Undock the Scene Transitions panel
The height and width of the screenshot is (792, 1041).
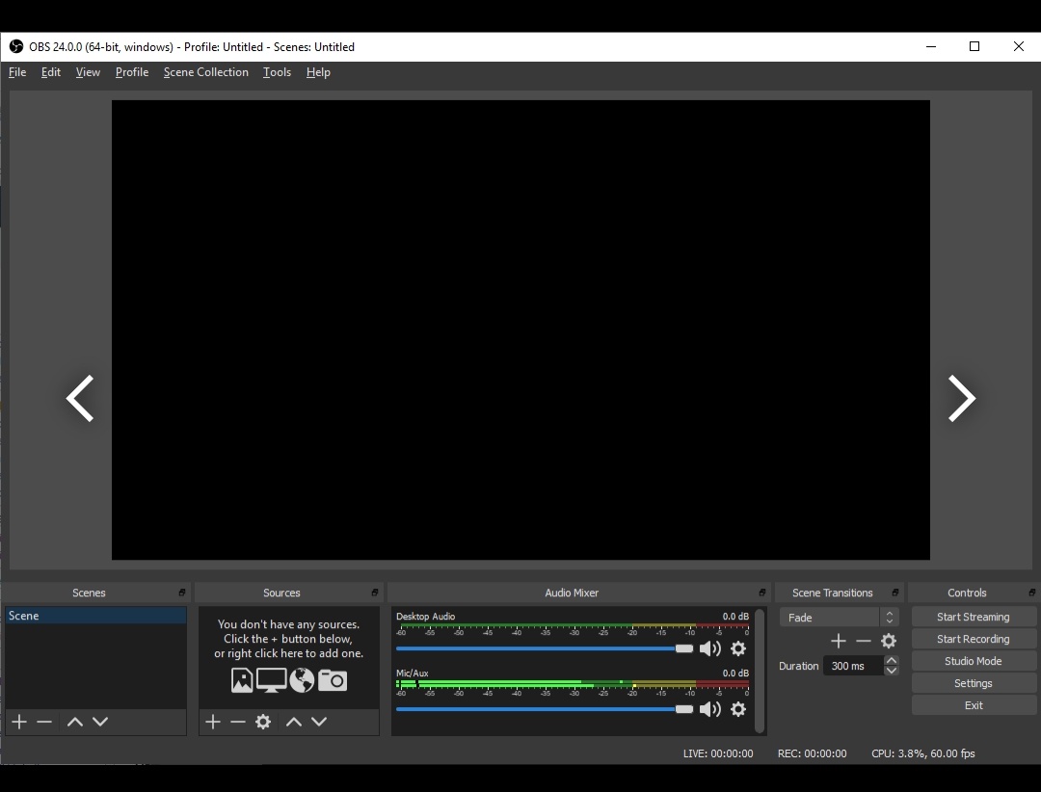pos(894,593)
